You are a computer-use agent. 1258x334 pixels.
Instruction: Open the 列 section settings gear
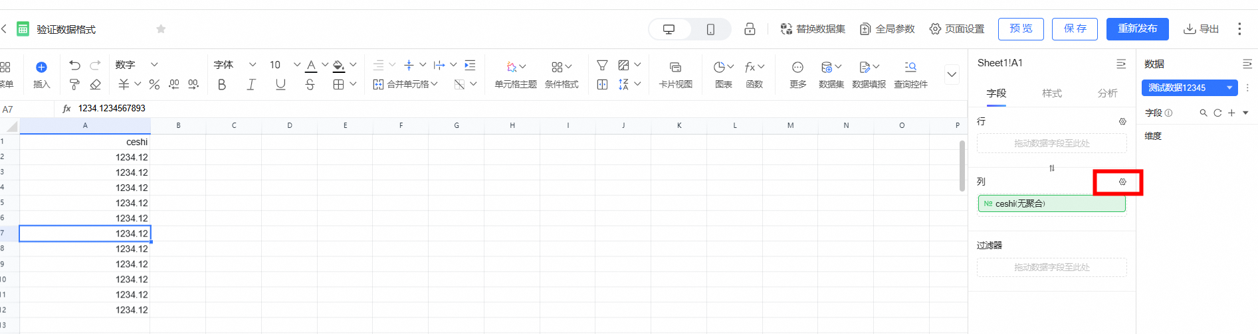pos(1122,182)
